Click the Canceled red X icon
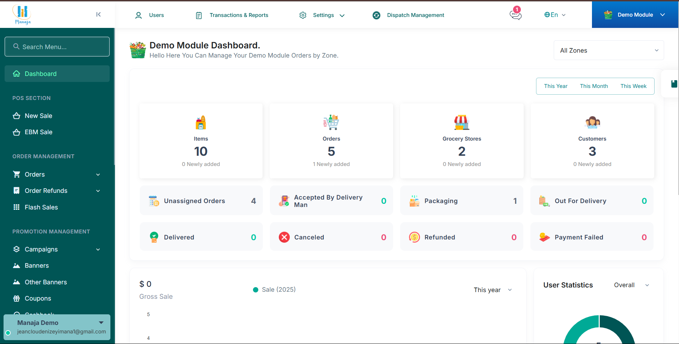Image resolution: width=679 pixels, height=344 pixels. click(x=284, y=237)
